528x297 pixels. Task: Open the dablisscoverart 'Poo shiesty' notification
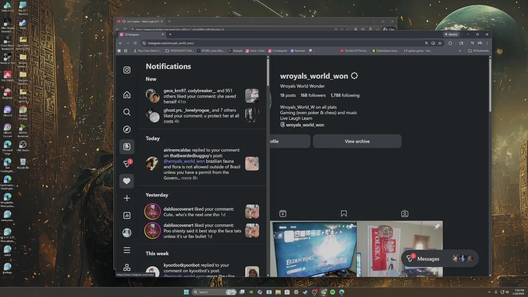(202, 231)
